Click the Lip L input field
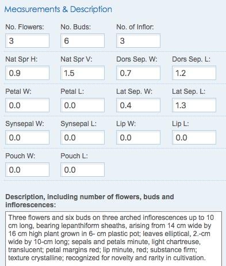 [194, 138]
